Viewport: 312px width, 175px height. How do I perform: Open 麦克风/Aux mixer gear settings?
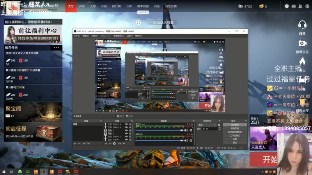point(191,130)
